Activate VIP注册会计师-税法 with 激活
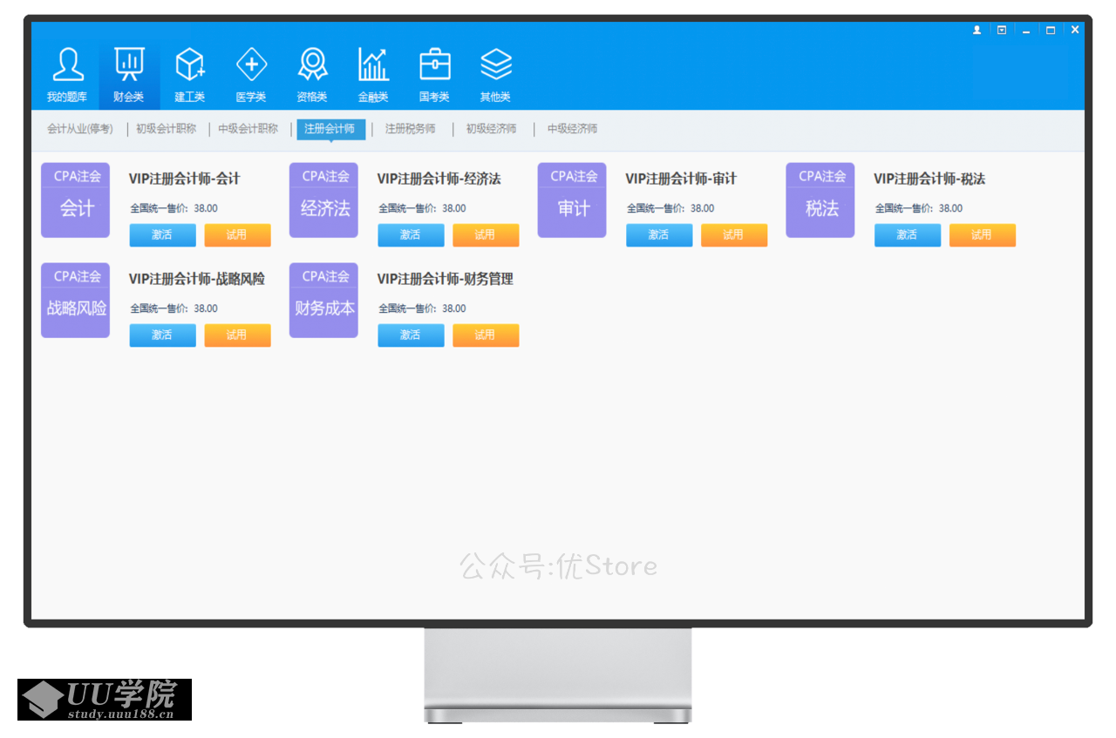 coord(908,235)
